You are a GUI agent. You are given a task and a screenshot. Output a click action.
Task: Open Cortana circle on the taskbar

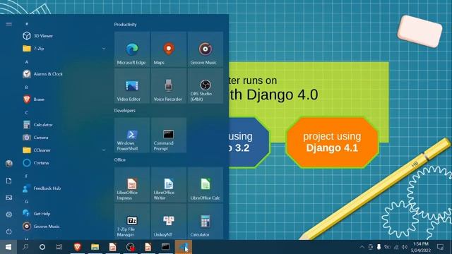(42, 247)
